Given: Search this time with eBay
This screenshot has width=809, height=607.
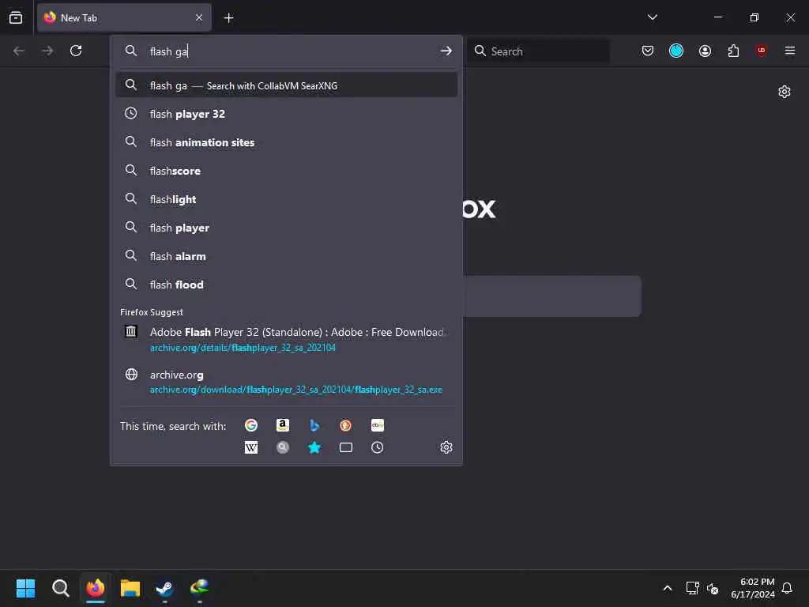Looking at the screenshot, I should [377, 424].
